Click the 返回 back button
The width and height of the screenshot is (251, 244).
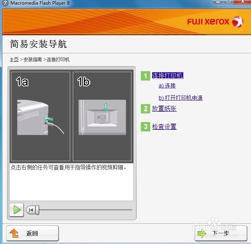click(33, 233)
